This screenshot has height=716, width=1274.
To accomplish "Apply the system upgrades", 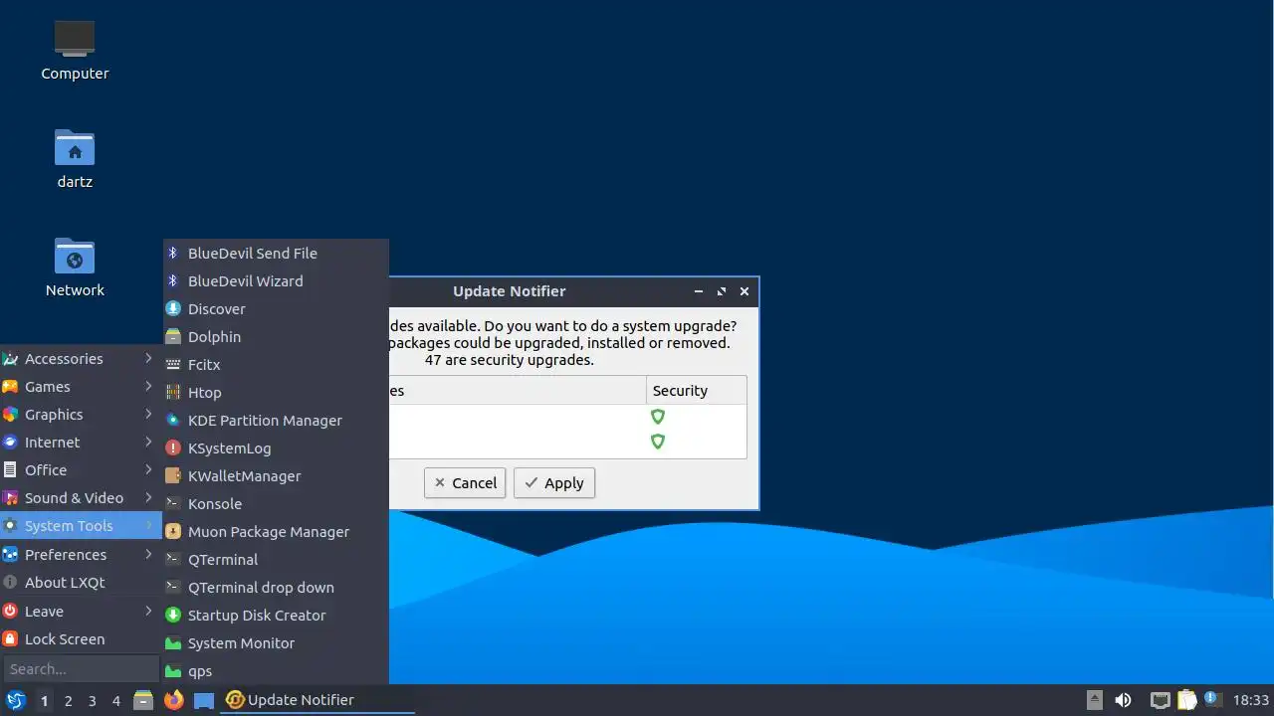I will click(554, 482).
